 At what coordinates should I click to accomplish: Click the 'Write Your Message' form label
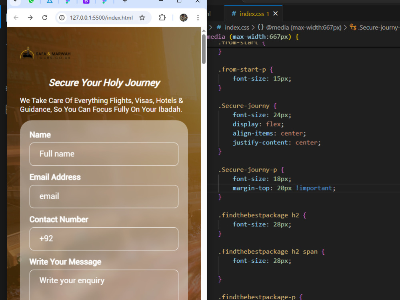(65, 262)
